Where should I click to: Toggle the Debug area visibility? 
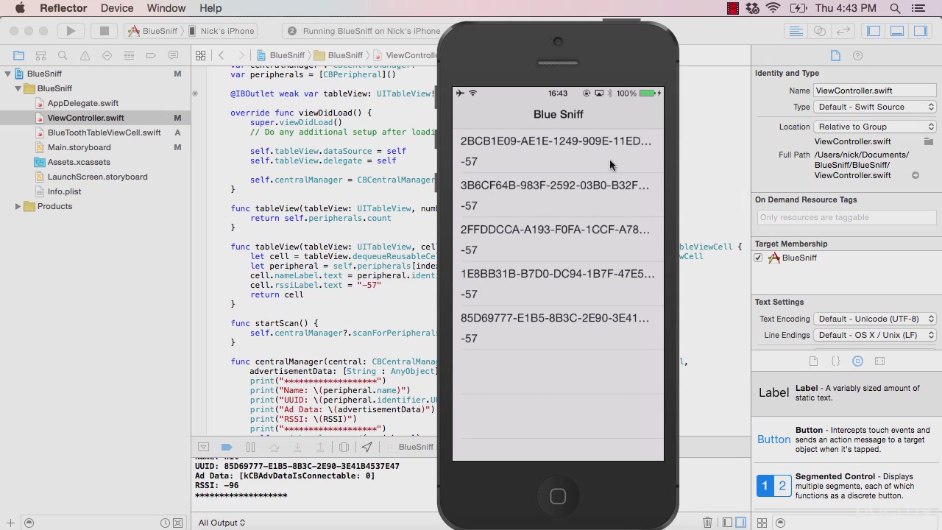(x=897, y=31)
